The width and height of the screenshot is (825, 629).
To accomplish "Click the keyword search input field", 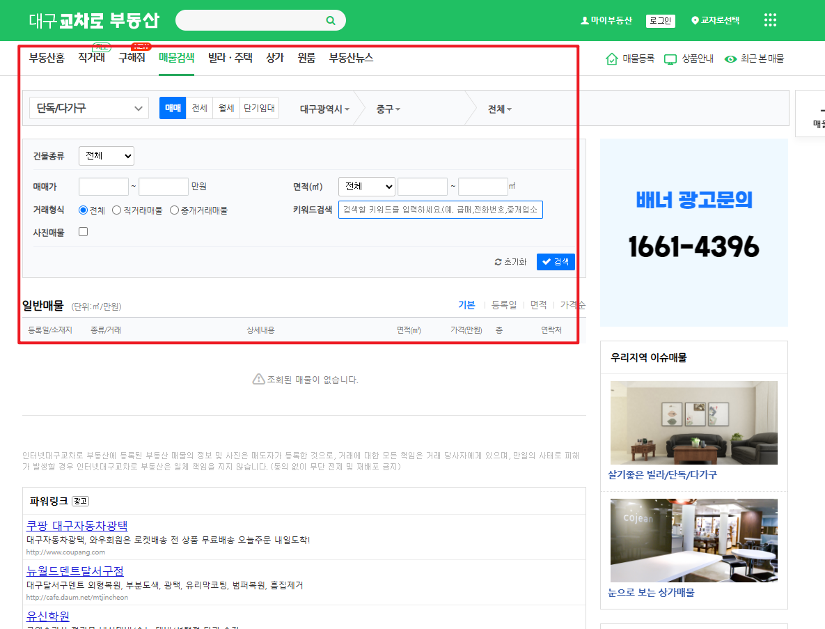I will (x=441, y=210).
